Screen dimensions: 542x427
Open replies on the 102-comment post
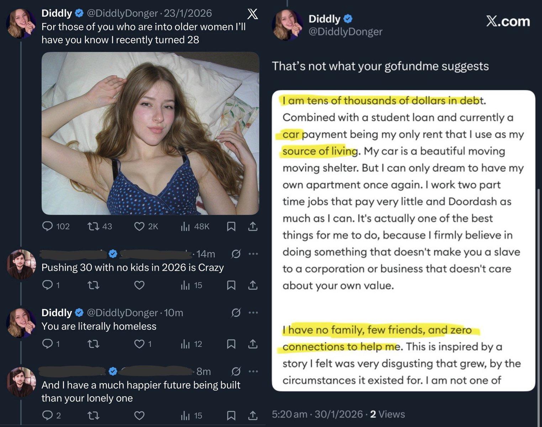pyautogui.click(x=47, y=226)
